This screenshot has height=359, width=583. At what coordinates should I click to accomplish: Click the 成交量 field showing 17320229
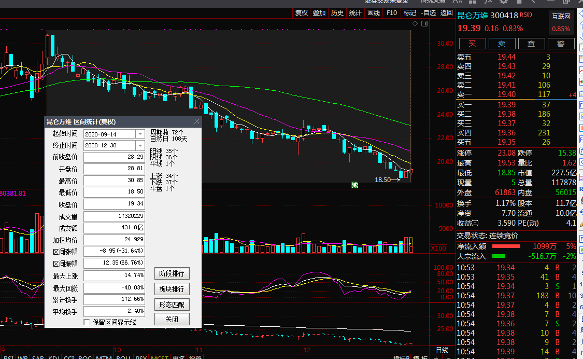tap(114, 216)
